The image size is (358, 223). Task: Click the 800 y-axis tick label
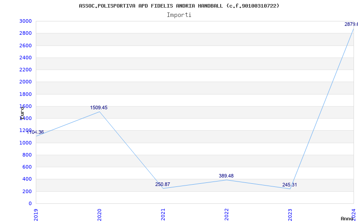tap(27, 155)
